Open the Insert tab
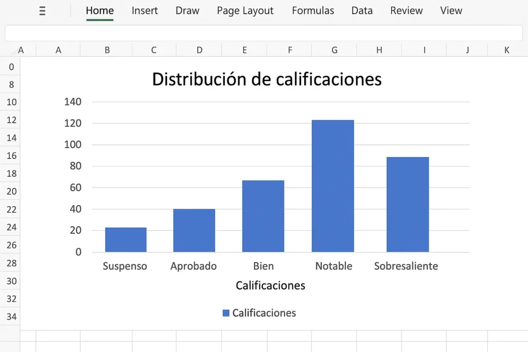The image size is (528, 352). click(144, 11)
